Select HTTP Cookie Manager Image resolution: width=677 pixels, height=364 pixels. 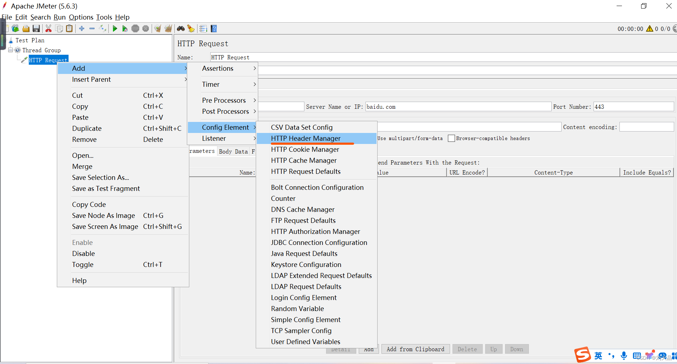click(x=316, y=149)
